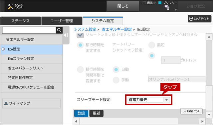
Task: Select the minutes radio button above the 分(1-120) field
Action: (152, 56)
